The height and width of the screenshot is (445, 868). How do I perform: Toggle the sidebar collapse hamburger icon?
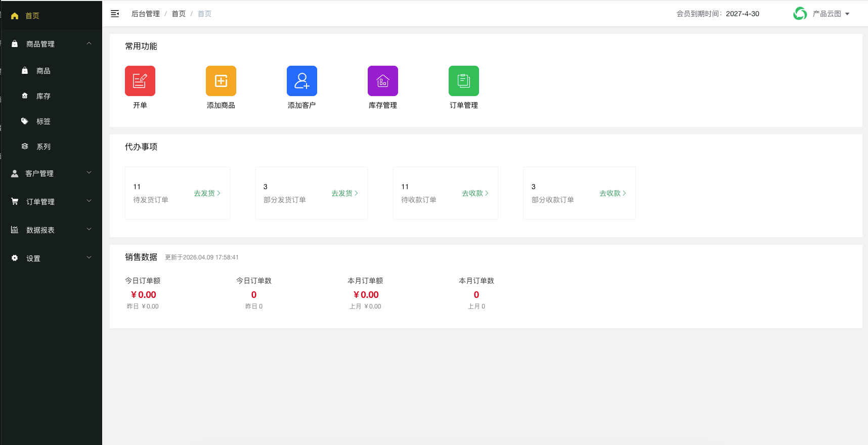click(115, 14)
